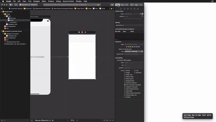Collapse Navigation Controller disclosure triangle
The width and height of the screenshot is (216, 122).
(3, 34)
